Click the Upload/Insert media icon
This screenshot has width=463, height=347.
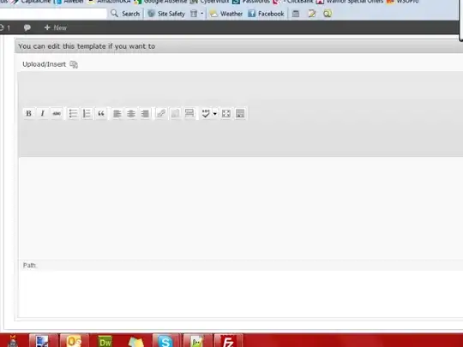tap(74, 64)
